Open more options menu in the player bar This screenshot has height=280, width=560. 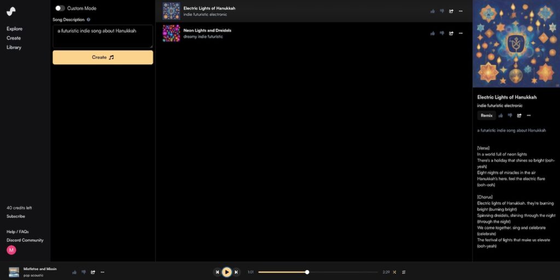pyautogui.click(x=102, y=272)
